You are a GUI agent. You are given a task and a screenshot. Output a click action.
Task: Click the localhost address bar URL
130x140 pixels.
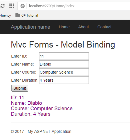pyautogui.click(x=52, y=6)
